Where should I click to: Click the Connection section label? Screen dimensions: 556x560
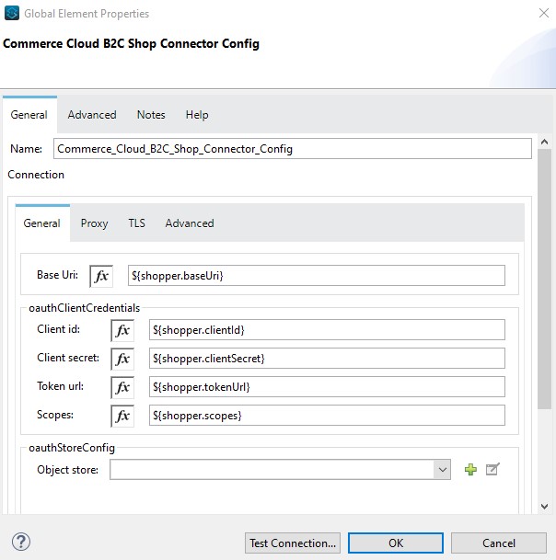coord(36,175)
